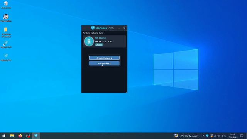Open the Network menu
The height and width of the screenshot is (139, 247).
point(94,33)
